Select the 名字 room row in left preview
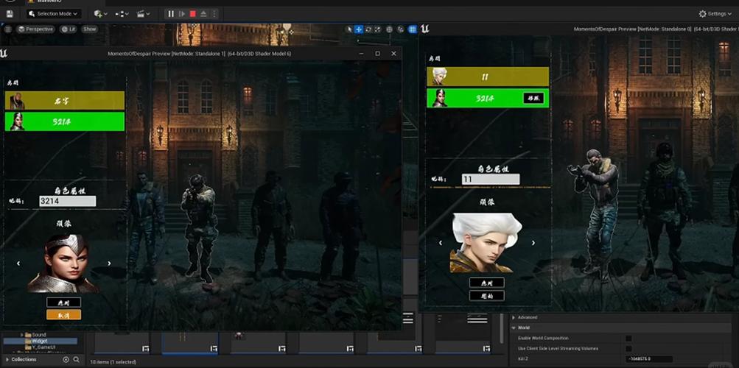The width and height of the screenshot is (739, 368). 65,101
